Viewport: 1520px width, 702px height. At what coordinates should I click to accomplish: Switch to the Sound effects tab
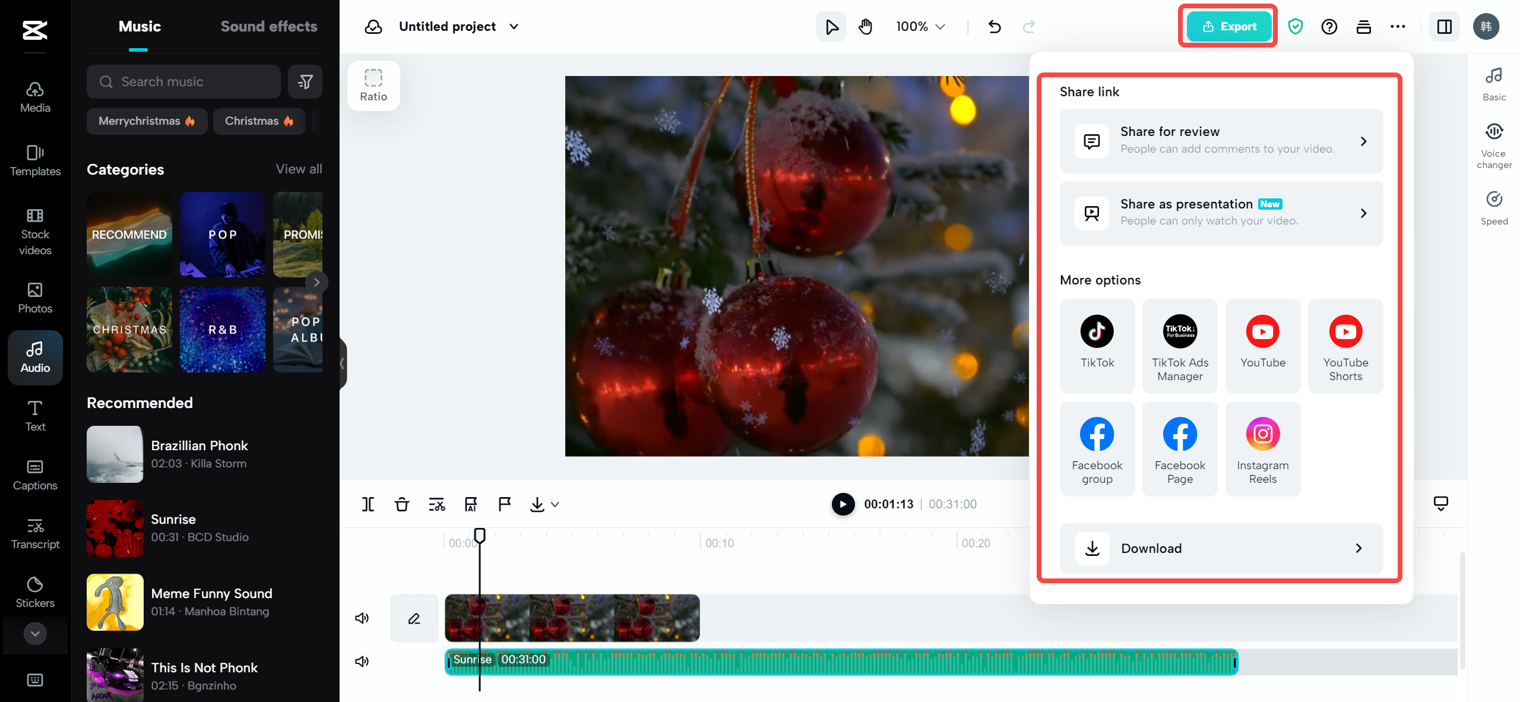(269, 26)
